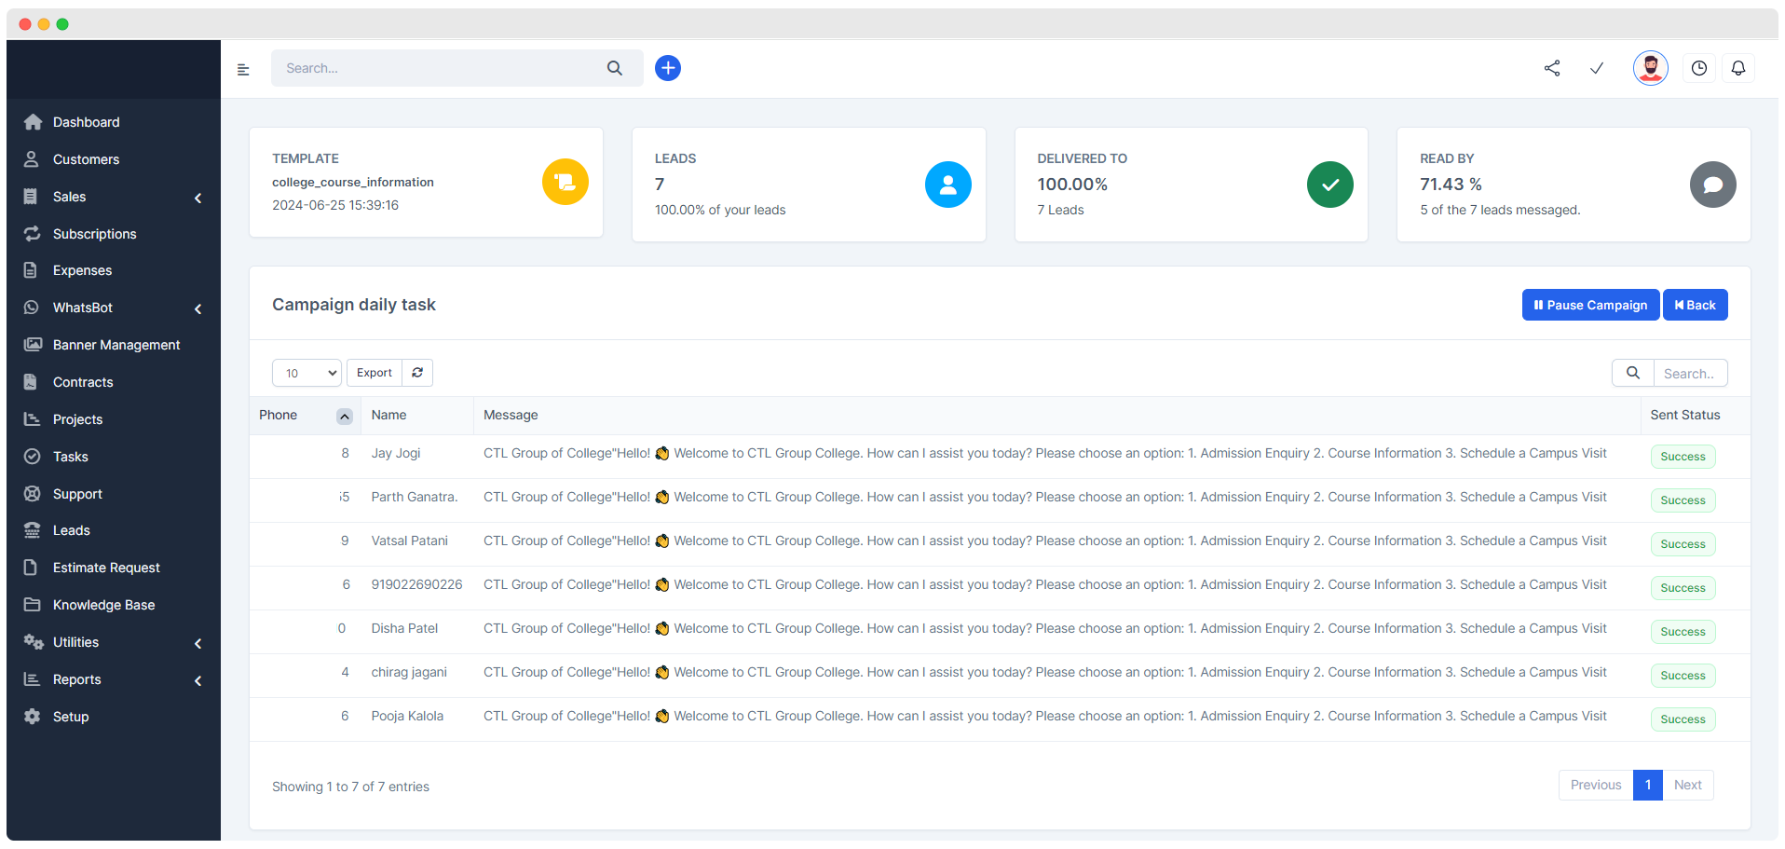Toggle Phone column sort order arrow
This screenshot has width=1785, height=849.
pos(344,417)
